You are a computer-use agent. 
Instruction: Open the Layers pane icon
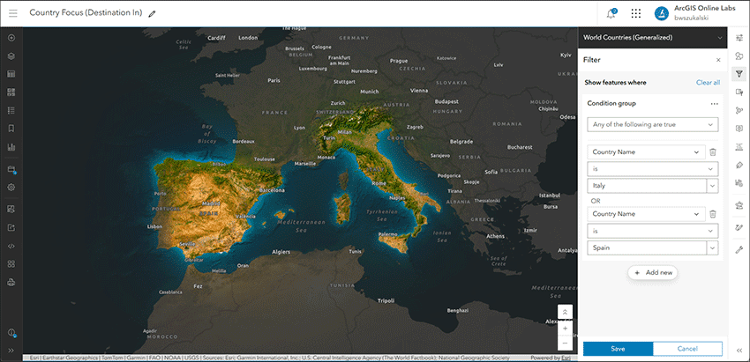pyautogui.click(x=11, y=55)
